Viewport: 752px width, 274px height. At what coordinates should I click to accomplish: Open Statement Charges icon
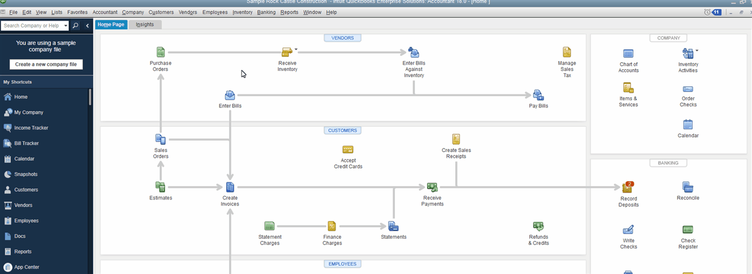[x=270, y=226]
